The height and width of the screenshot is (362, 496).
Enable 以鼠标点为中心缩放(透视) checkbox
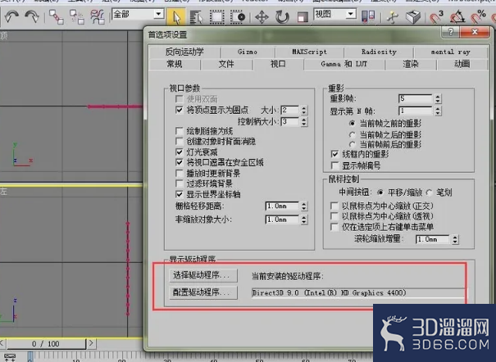(x=334, y=216)
